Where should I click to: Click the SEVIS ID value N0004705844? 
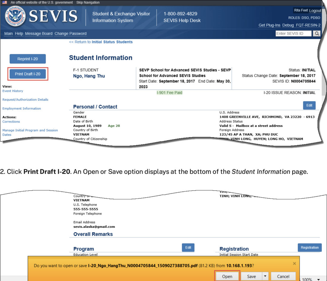coord(303,81)
